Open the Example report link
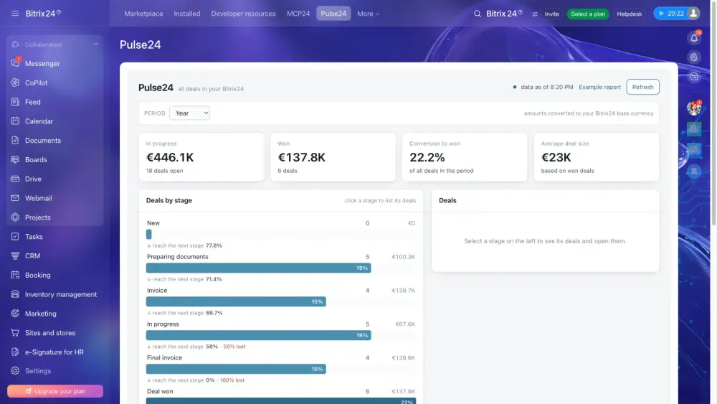The width and height of the screenshot is (717, 404). click(599, 87)
